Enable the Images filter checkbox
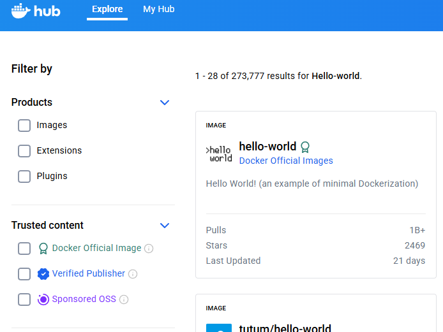The height and width of the screenshot is (332, 443). click(x=24, y=126)
